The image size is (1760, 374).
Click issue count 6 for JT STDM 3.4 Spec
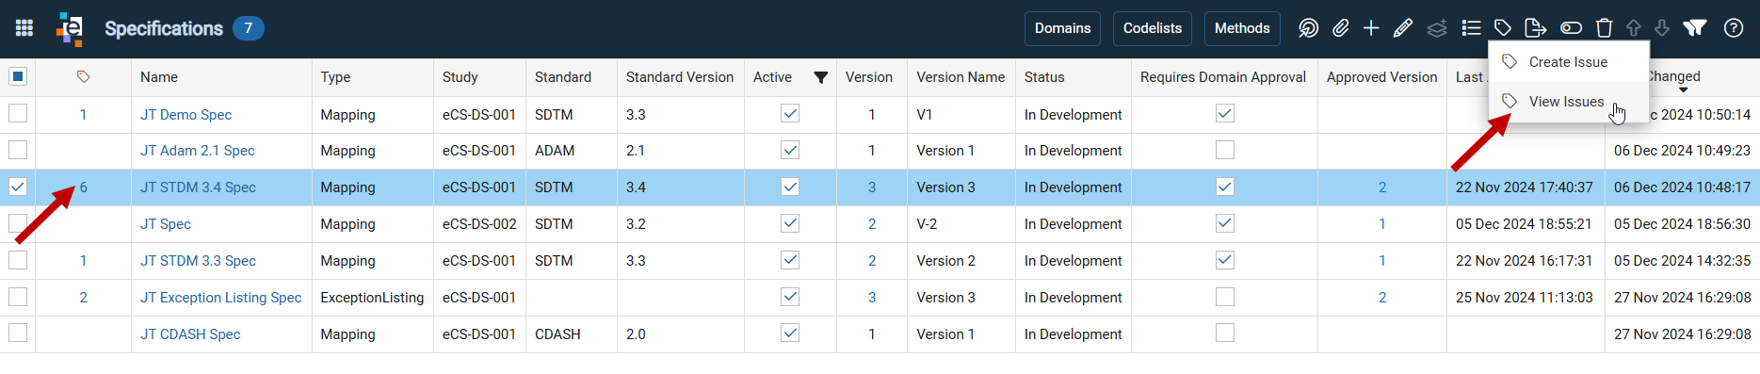[x=83, y=187]
